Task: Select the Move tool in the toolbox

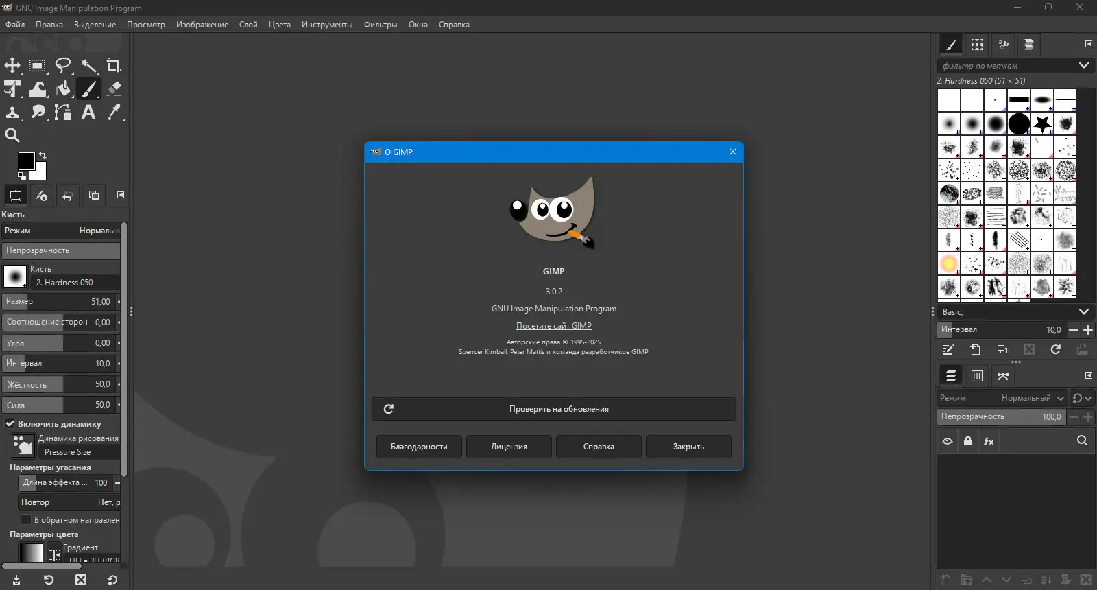Action: click(12, 66)
